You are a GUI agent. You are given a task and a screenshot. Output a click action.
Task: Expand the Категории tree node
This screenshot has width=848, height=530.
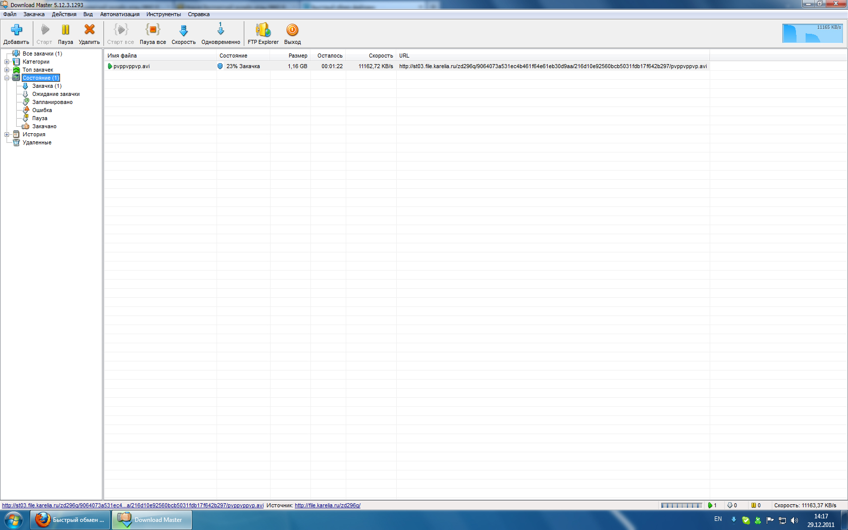pos(7,62)
